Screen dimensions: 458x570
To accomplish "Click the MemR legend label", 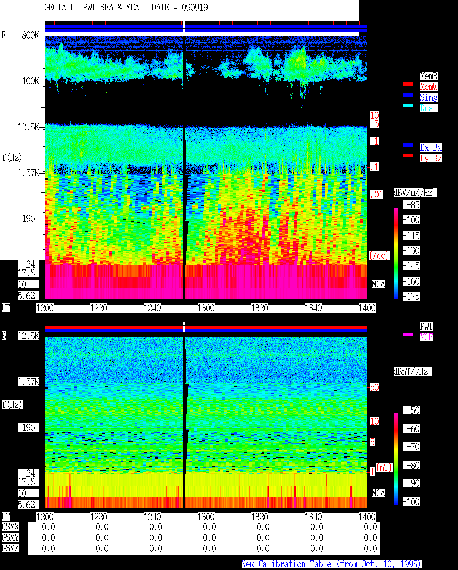I will coord(429,76).
